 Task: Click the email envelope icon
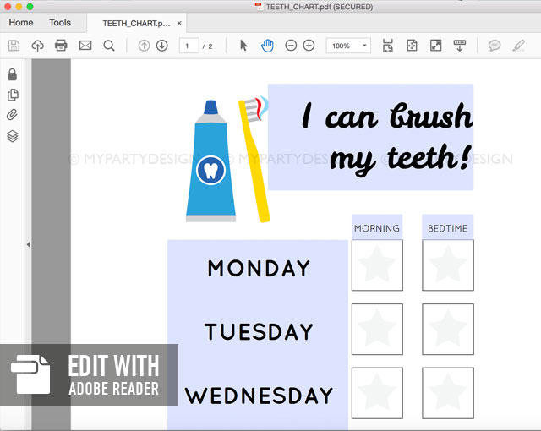click(85, 46)
